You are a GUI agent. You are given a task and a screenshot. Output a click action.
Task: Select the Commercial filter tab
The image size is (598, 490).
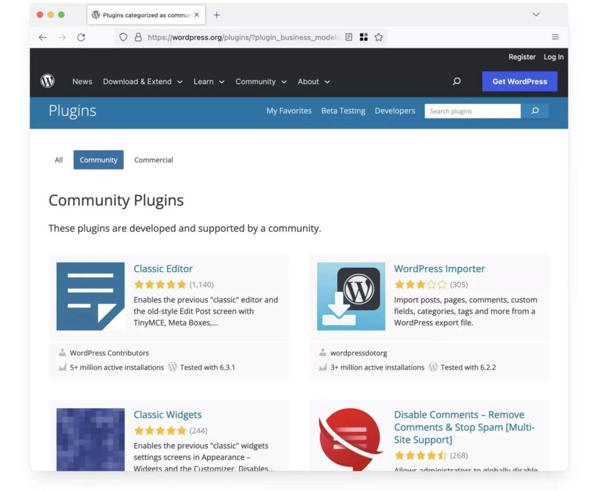pos(154,160)
